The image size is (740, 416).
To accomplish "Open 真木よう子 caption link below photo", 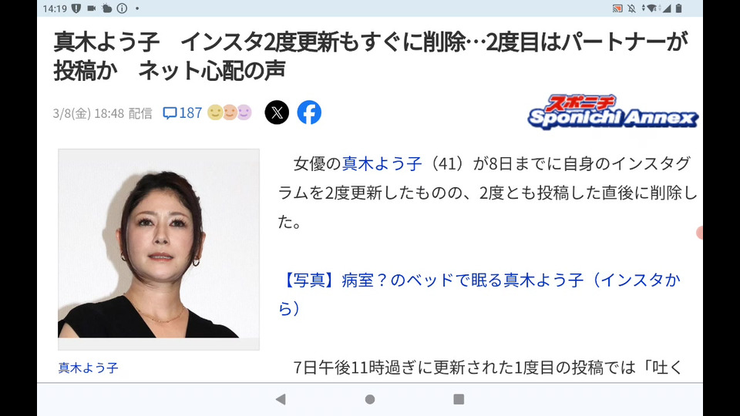I will 88,368.
